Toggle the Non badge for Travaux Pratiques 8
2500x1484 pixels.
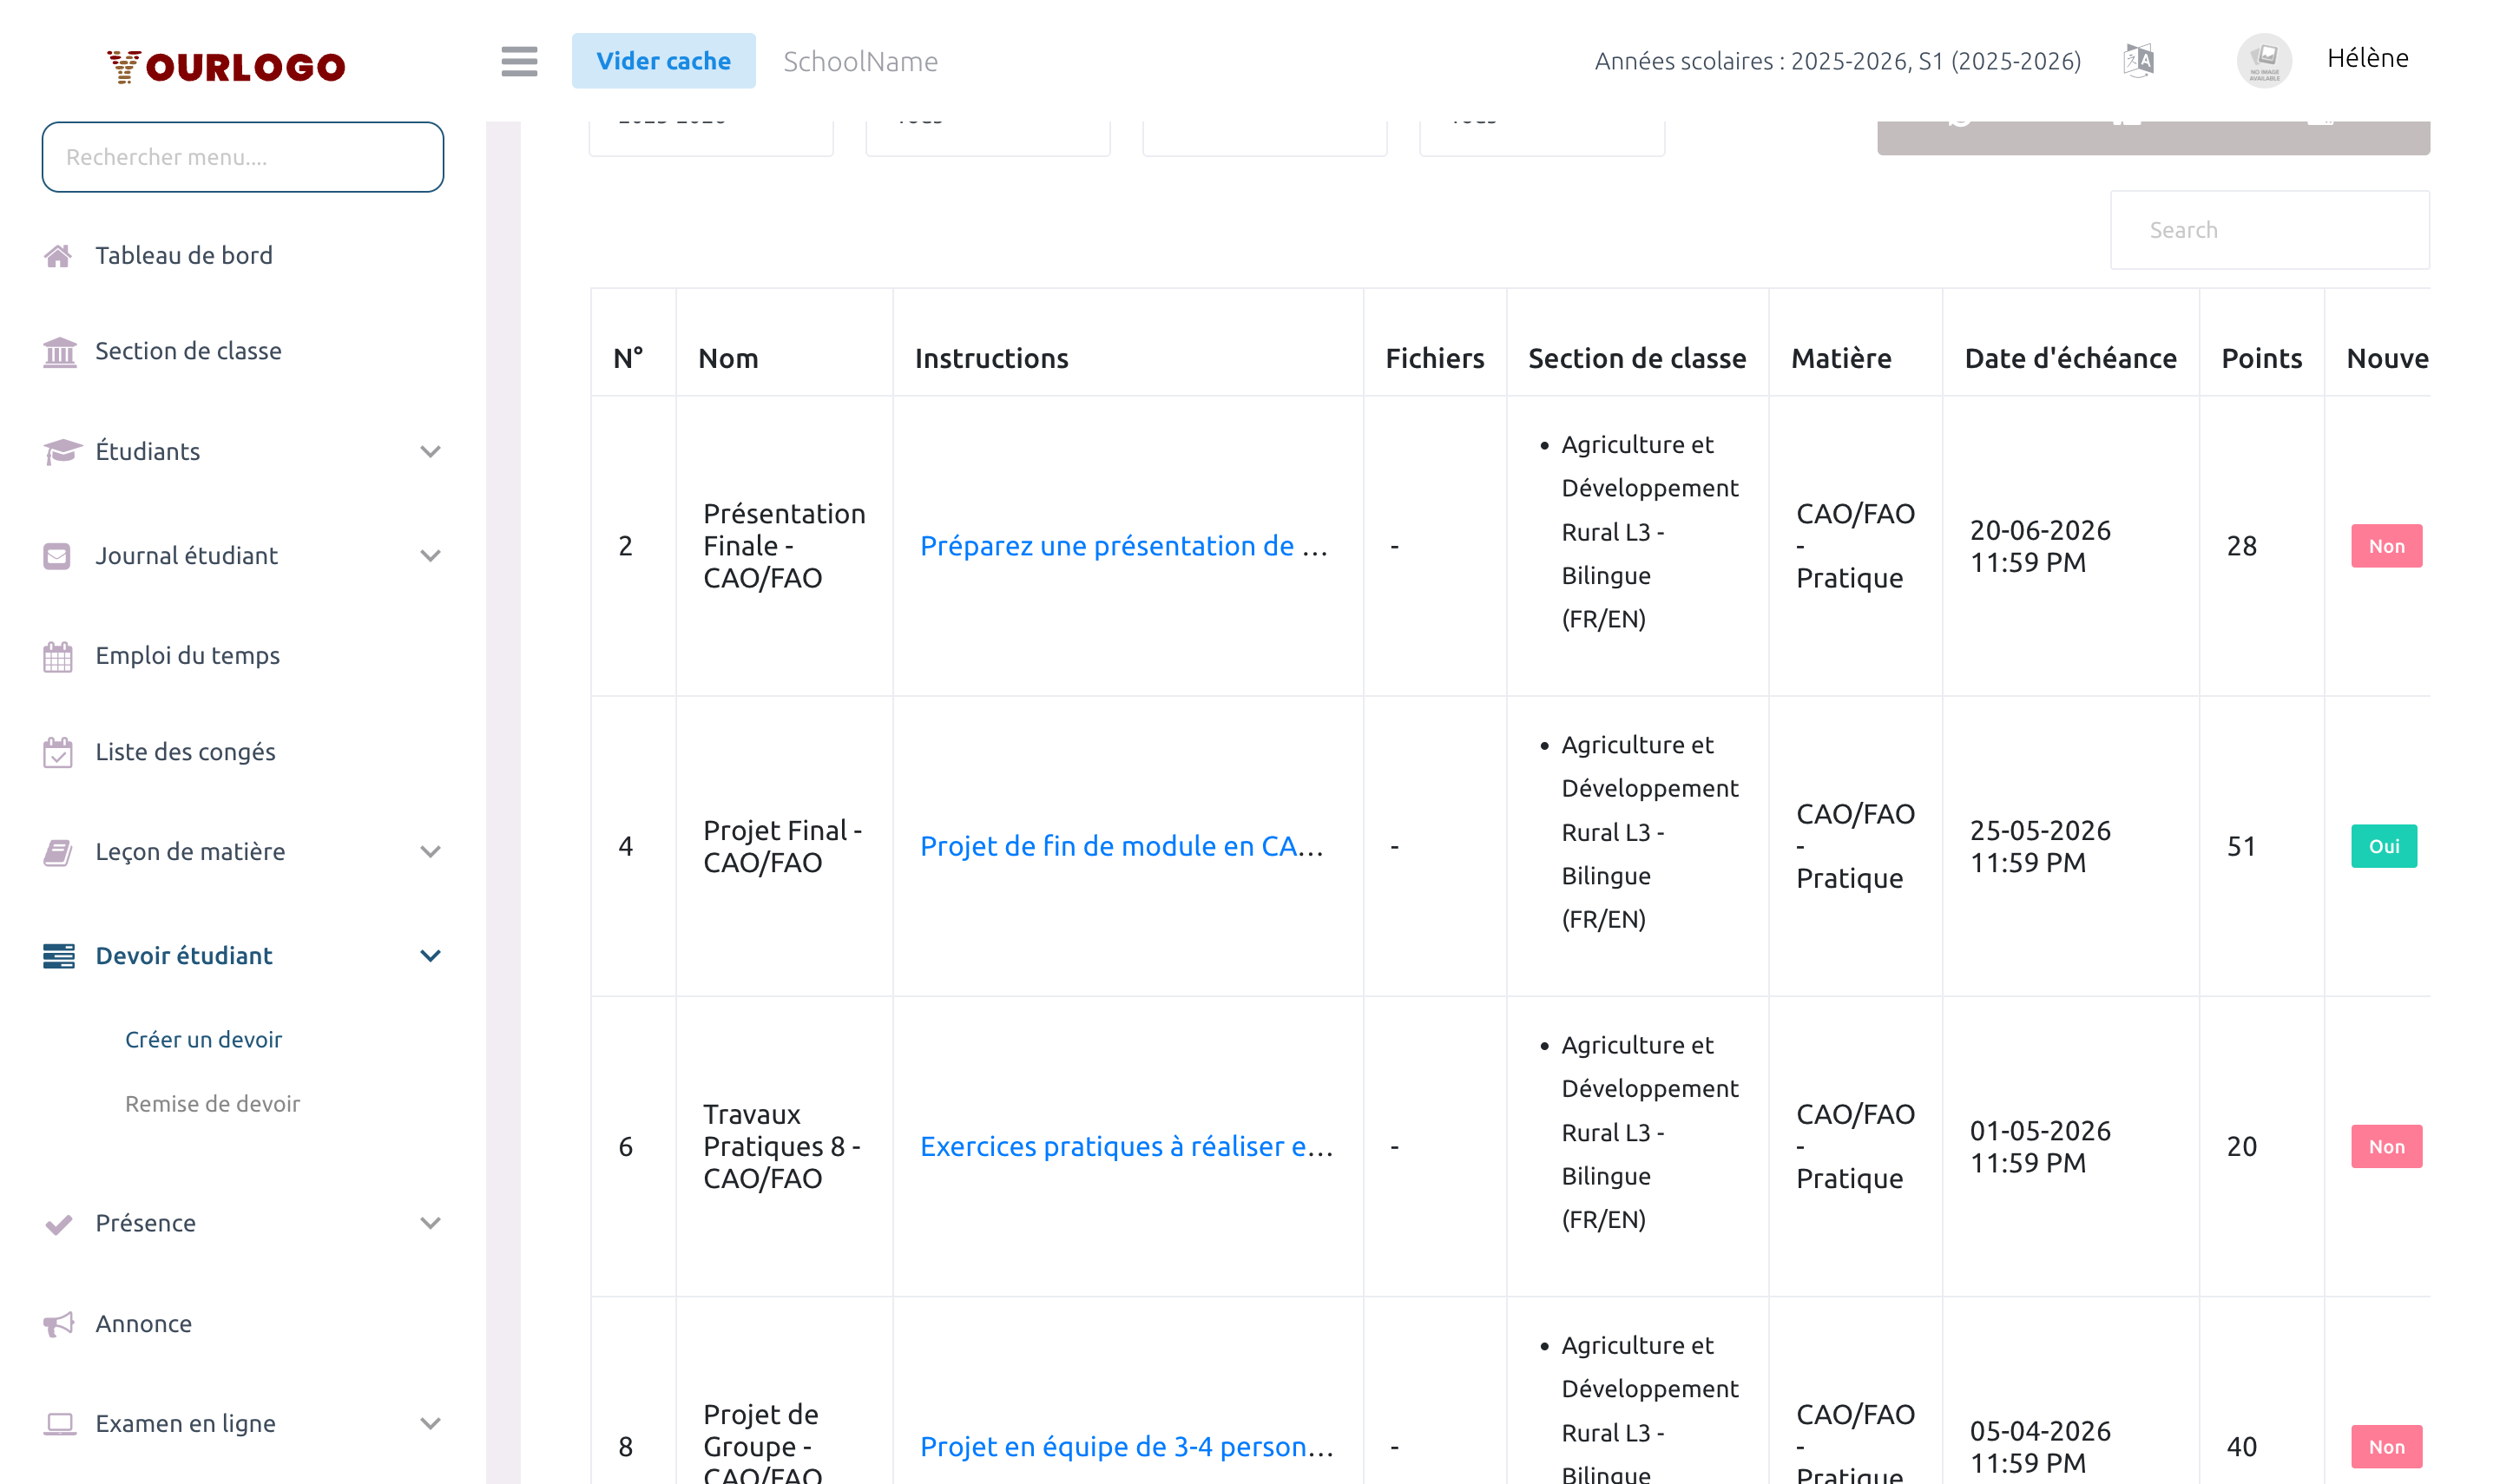click(x=2386, y=1146)
